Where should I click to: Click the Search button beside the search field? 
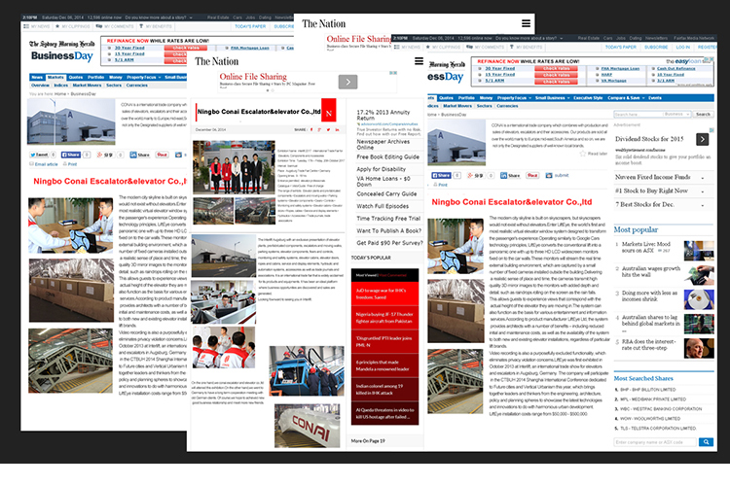point(703,114)
